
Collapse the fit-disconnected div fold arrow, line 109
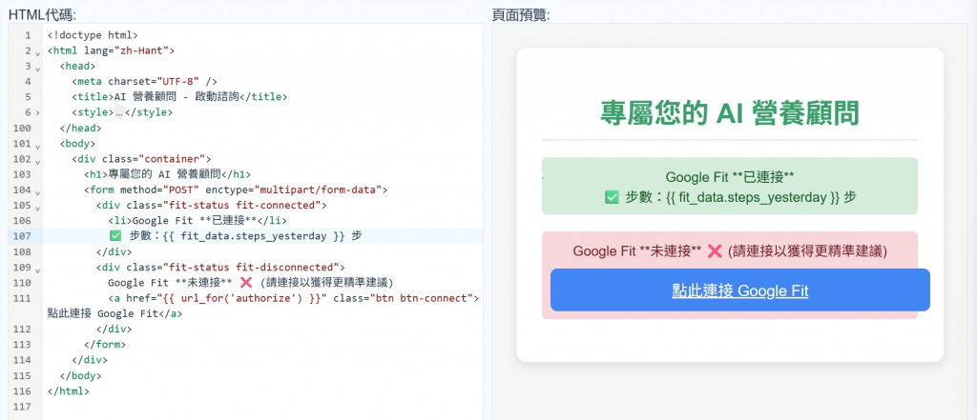pyautogui.click(x=37, y=269)
